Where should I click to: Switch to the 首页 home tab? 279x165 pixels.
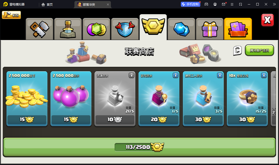pyautogui.click(x=47, y=4)
